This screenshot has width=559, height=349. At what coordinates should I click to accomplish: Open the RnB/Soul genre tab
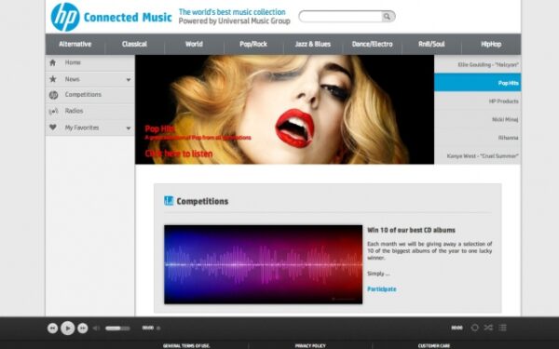click(431, 44)
